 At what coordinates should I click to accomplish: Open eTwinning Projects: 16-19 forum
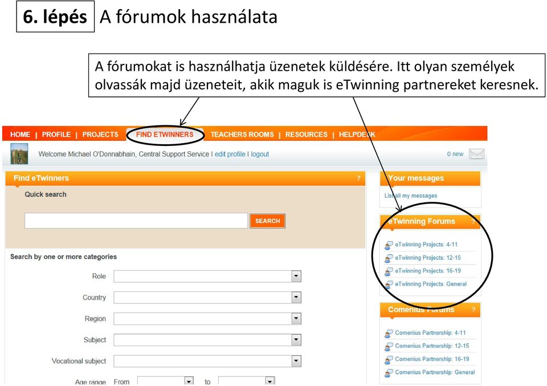[428, 271]
